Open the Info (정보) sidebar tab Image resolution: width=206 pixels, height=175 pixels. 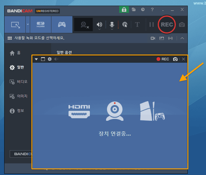[x=17, y=111]
